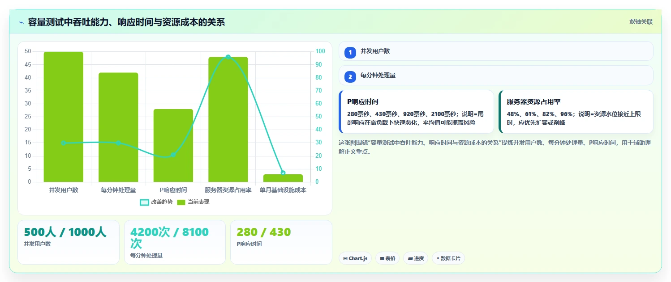Click the 280 / 430 stat card
The height and width of the screenshot is (282, 671).
click(281, 242)
